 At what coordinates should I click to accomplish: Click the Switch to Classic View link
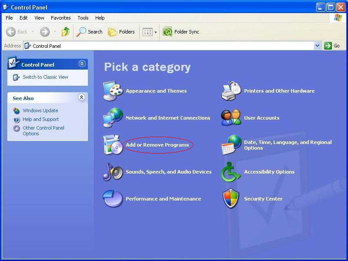tap(45, 77)
